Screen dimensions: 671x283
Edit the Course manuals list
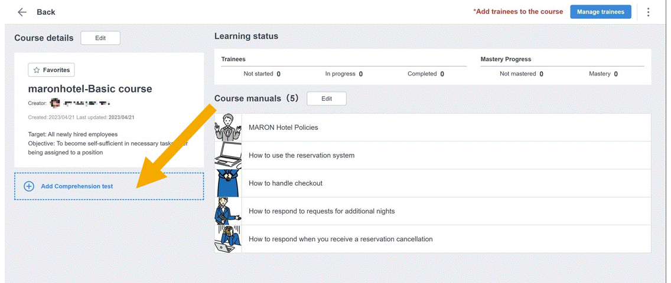pyautogui.click(x=326, y=99)
